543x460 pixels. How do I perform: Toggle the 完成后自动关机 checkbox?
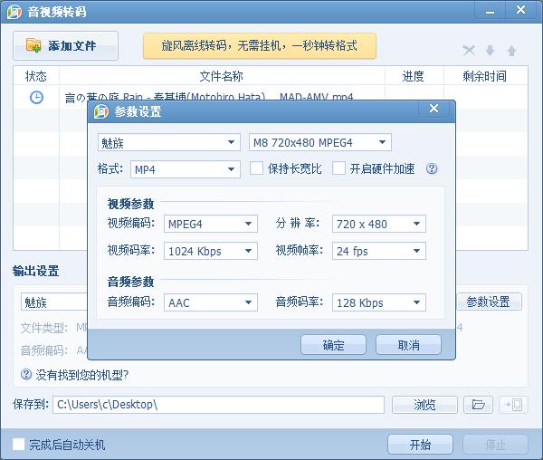tap(19, 444)
